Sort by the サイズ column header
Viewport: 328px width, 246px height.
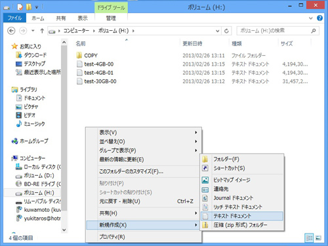[x=287, y=43]
